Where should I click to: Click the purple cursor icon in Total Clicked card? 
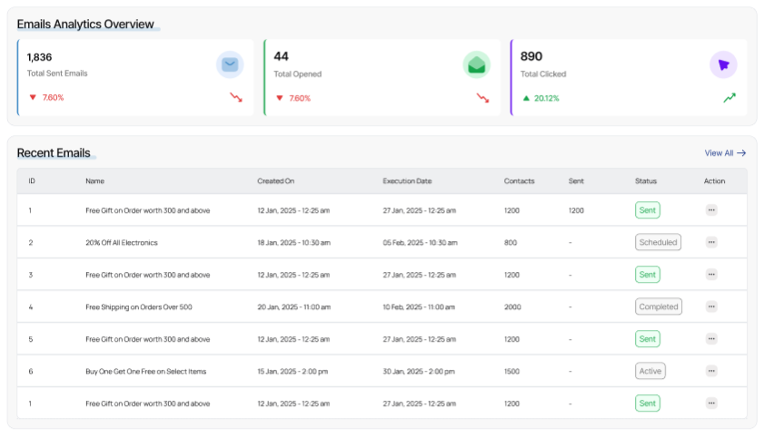(723, 64)
